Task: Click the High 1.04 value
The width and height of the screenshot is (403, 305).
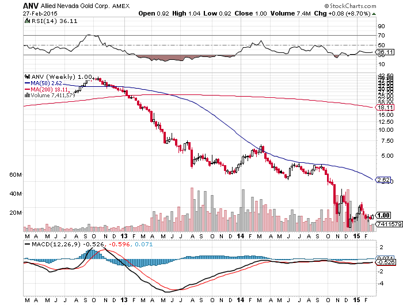Action: point(187,13)
